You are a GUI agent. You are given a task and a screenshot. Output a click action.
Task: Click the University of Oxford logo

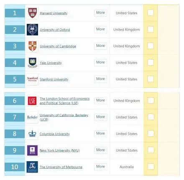tap(32, 29)
